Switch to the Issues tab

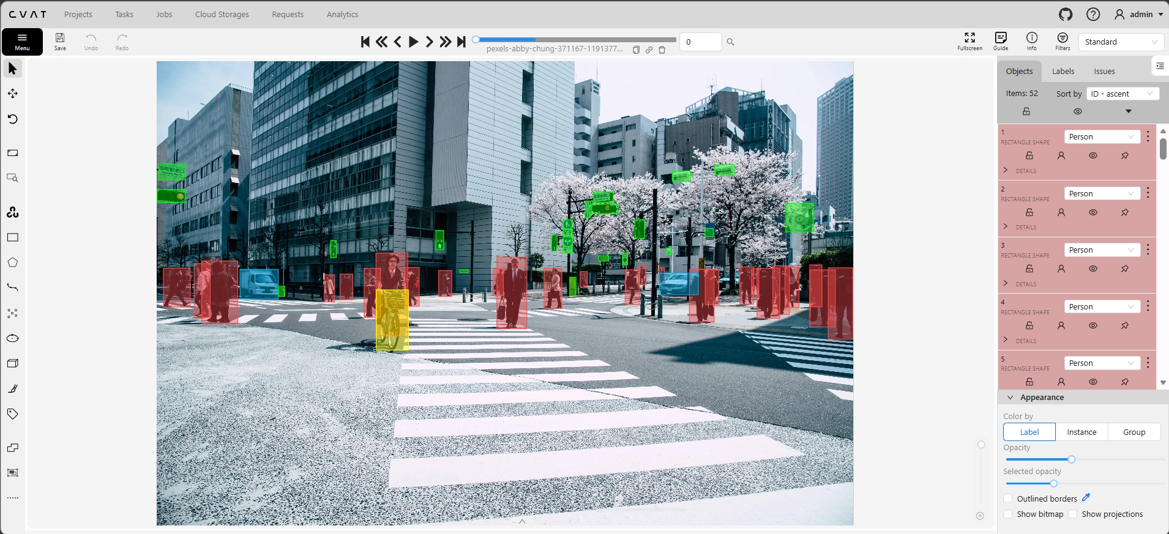point(1104,71)
